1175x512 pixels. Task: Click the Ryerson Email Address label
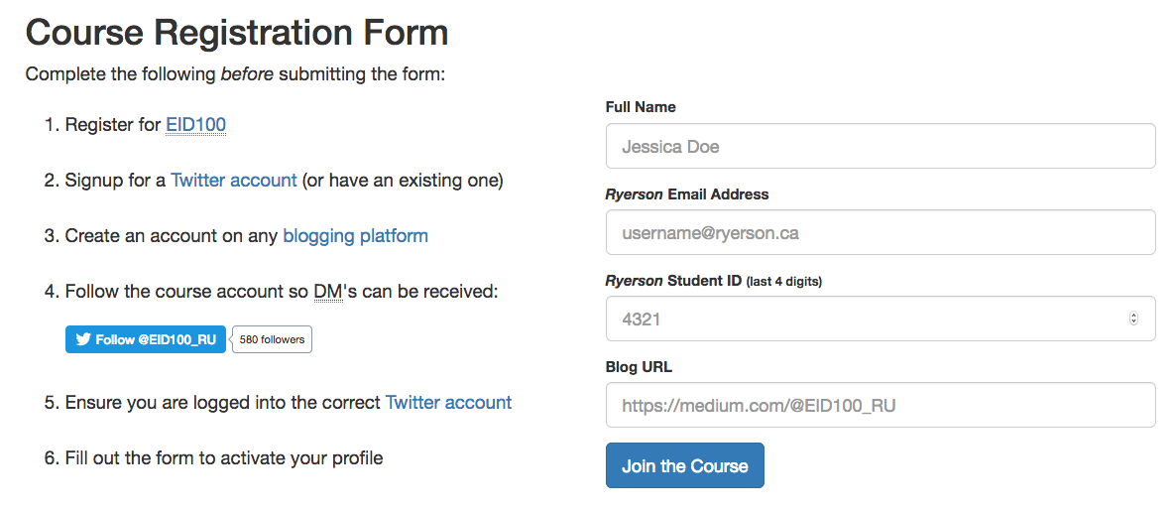point(687,194)
